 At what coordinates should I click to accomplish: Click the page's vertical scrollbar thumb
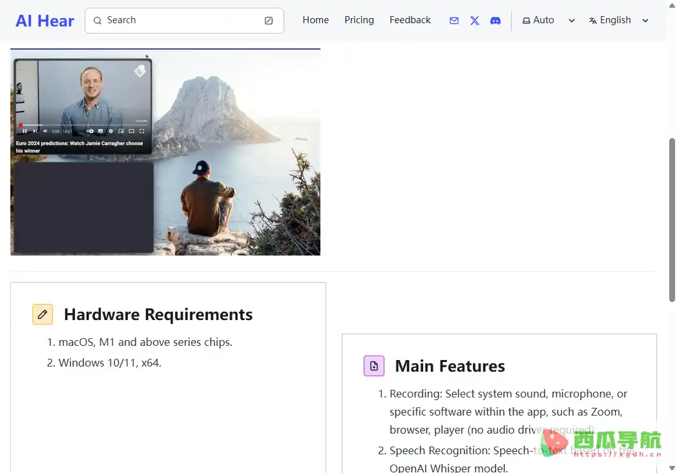click(x=672, y=220)
